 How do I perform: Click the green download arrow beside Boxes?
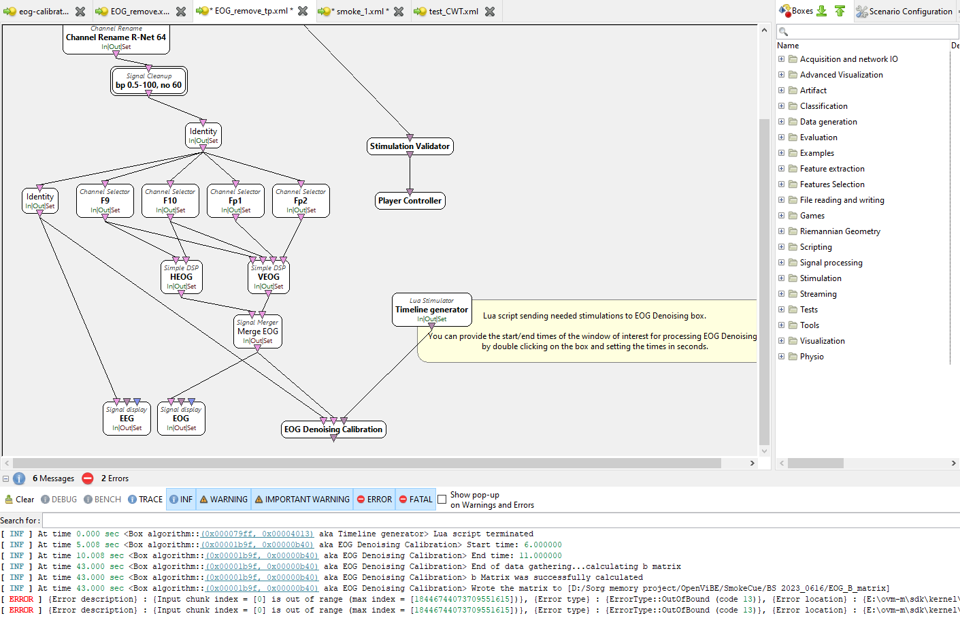click(822, 11)
